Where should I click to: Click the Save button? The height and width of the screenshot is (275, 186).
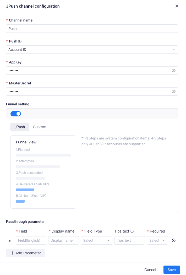[x=172, y=270]
